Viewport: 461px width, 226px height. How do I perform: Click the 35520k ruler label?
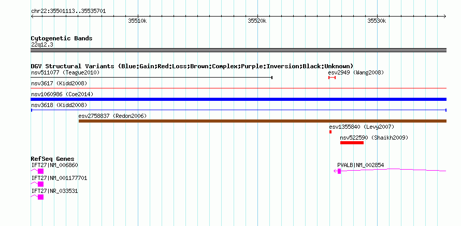(257, 21)
